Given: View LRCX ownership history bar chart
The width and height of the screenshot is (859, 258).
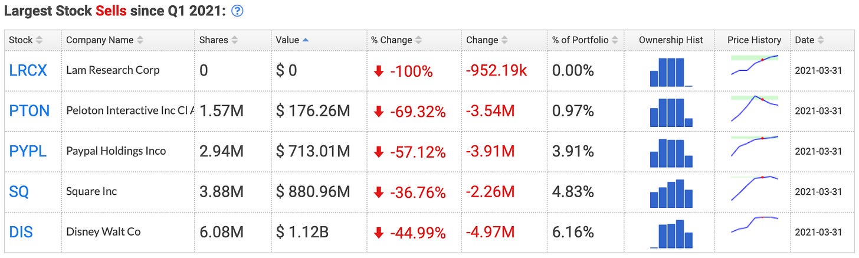Looking at the screenshot, I should [671, 72].
